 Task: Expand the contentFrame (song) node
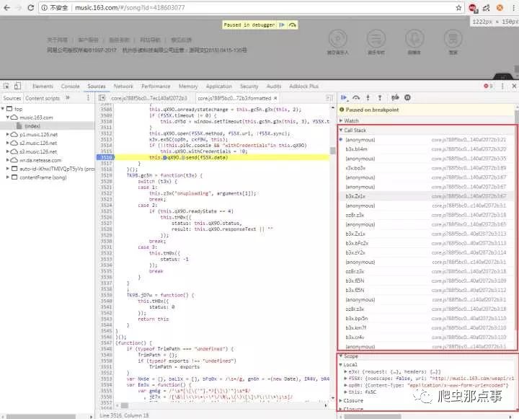click(x=8, y=177)
